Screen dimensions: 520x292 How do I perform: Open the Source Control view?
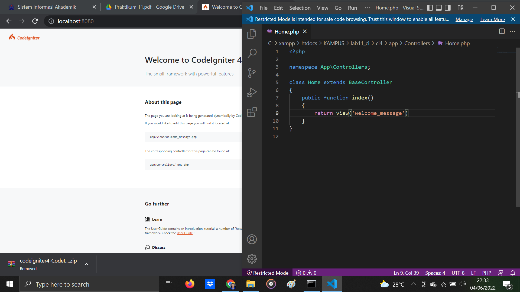[252, 73]
